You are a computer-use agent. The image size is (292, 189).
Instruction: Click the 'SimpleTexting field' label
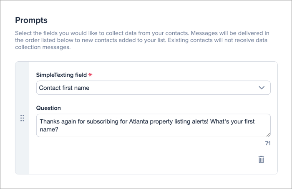pos(61,75)
